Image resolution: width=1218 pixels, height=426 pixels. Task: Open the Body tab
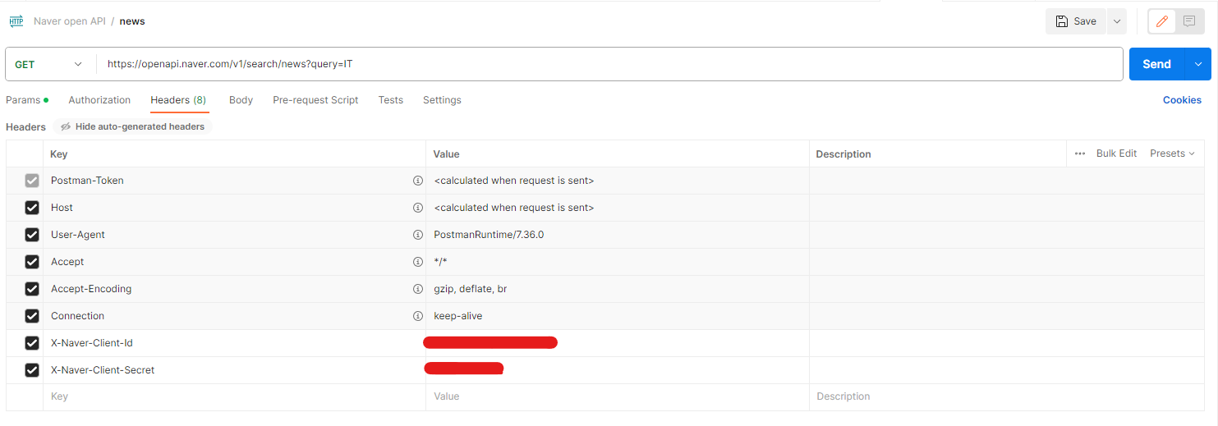[241, 100]
